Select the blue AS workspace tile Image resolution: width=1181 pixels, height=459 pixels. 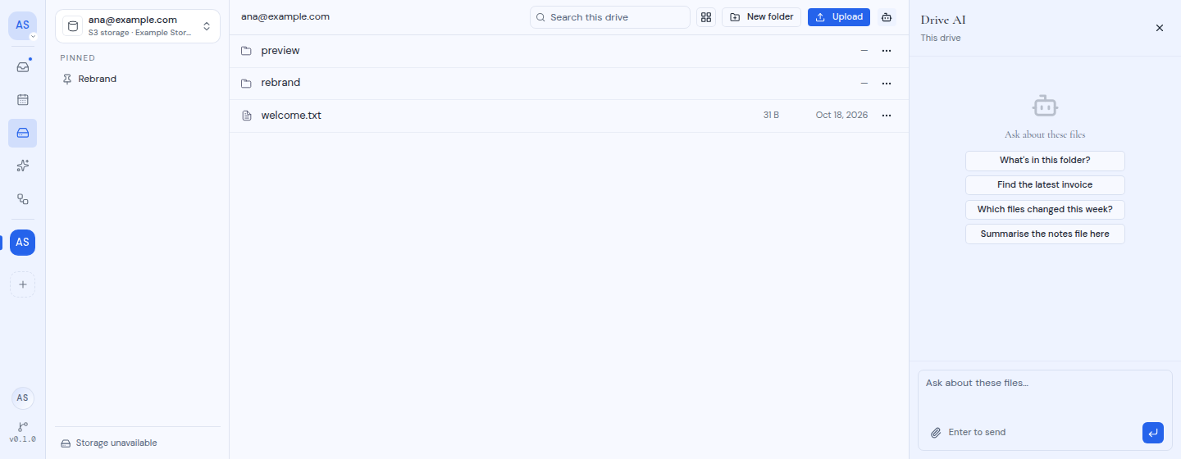point(23,243)
